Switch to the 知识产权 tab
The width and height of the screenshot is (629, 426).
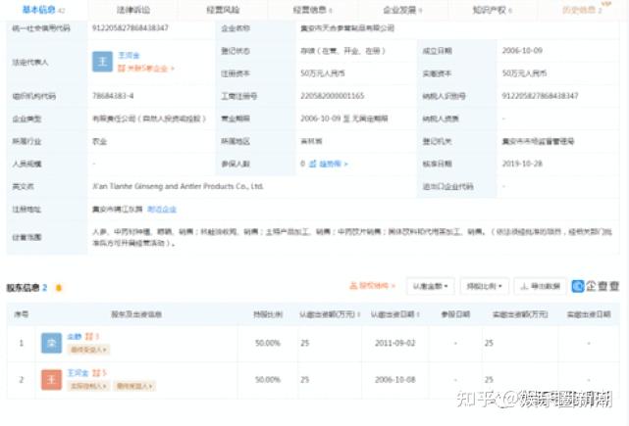tap(493, 10)
